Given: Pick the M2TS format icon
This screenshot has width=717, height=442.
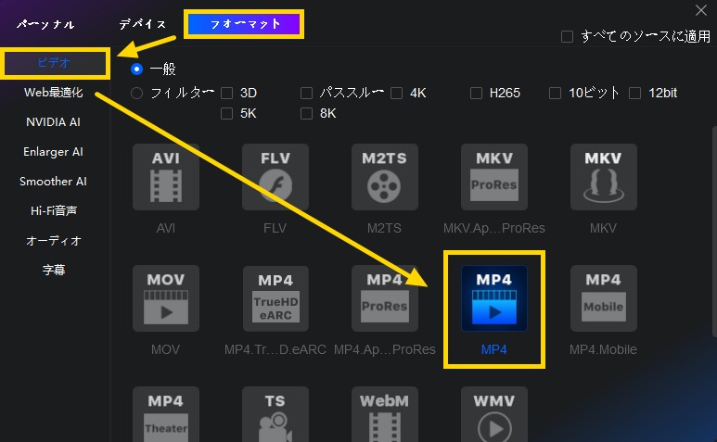Looking at the screenshot, I should 385,177.
